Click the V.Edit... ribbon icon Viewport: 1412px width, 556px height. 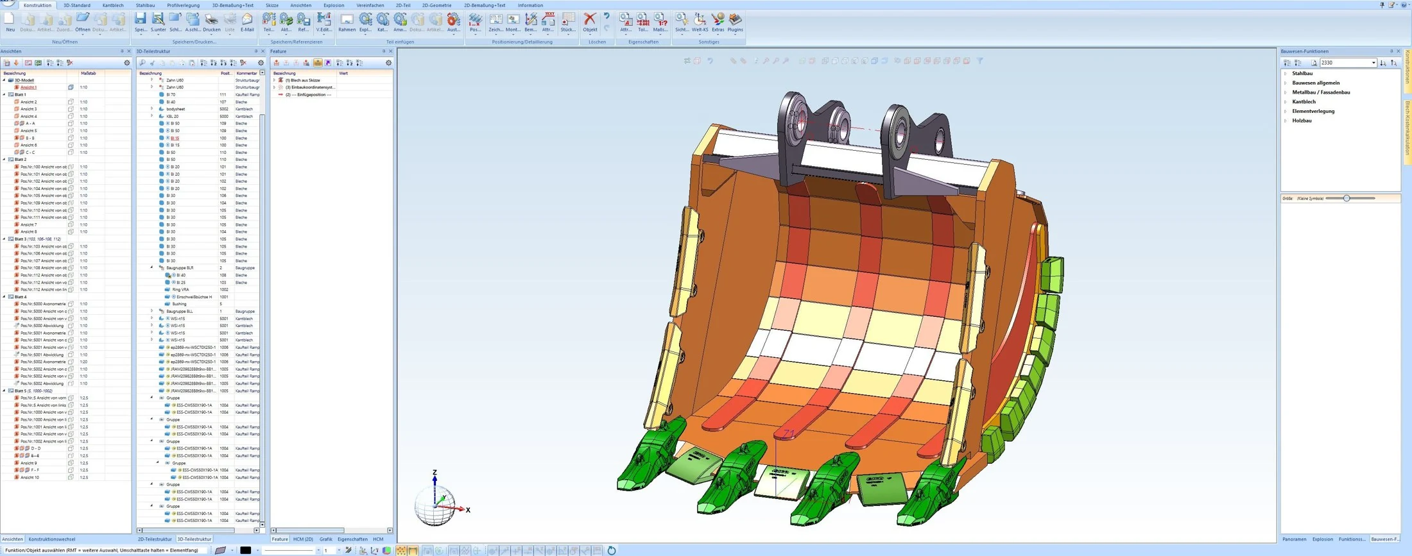click(x=324, y=22)
